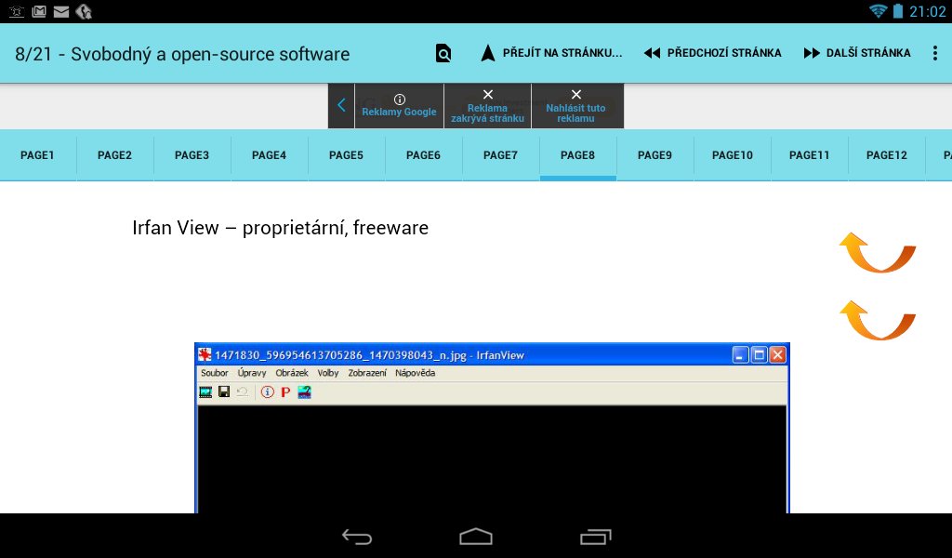952x558 pixels.
Task: Go back with the ad banner chevron
Action: pos(341,106)
